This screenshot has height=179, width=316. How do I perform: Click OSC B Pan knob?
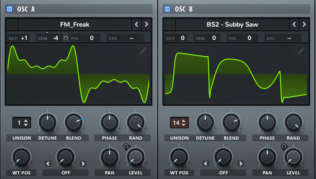(267, 157)
